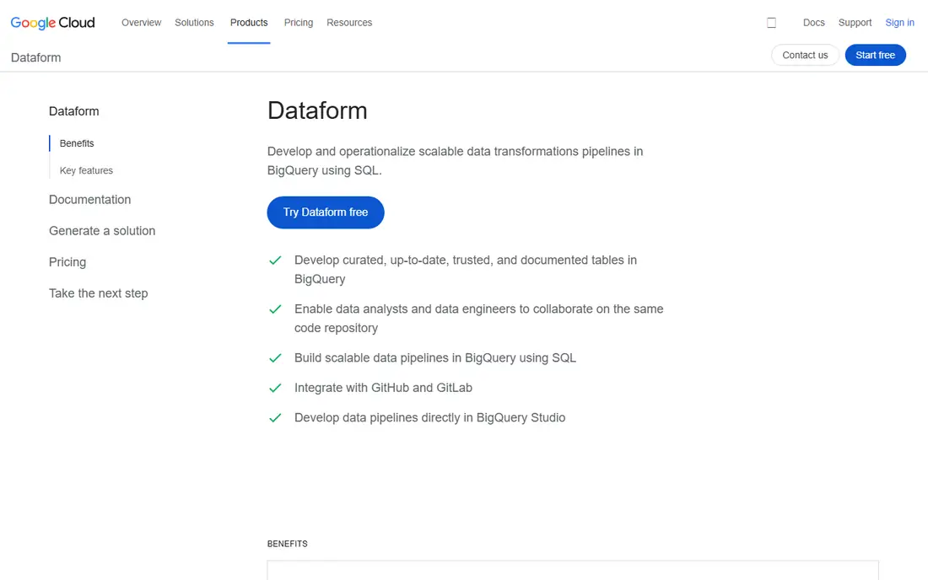Viewport: 928px width, 580px height.
Task: Open the Solutions menu
Action: [194, 23]
